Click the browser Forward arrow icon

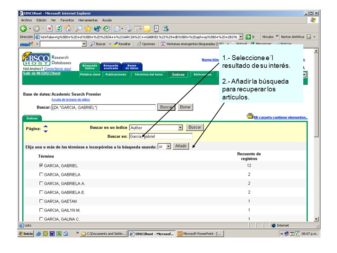pyautogui.click(x=37, y=28)
